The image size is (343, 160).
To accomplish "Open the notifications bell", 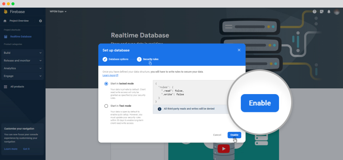I will [329, 11].
